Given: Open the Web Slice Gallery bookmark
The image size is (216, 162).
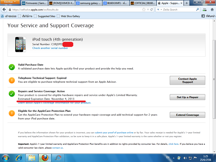Looking at the screenshot, I should [x=68, y=16].
